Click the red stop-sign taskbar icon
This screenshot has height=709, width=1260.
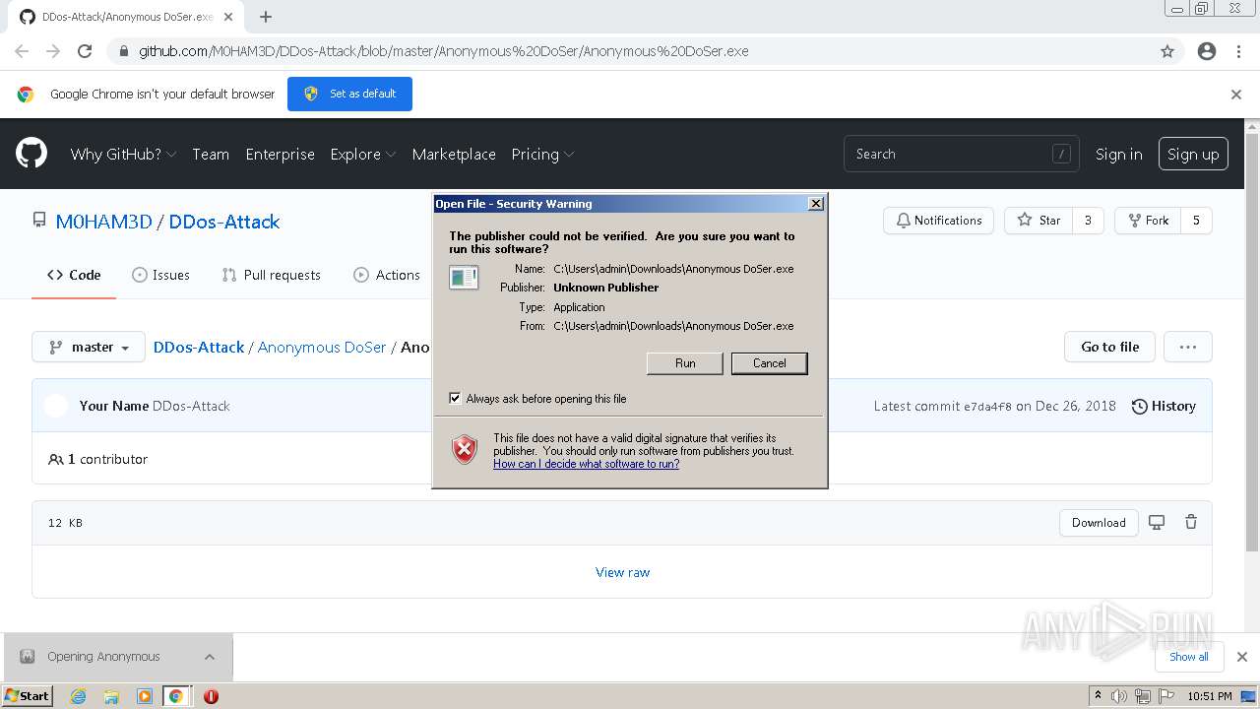pyautogui.click(x=211, y=696)
